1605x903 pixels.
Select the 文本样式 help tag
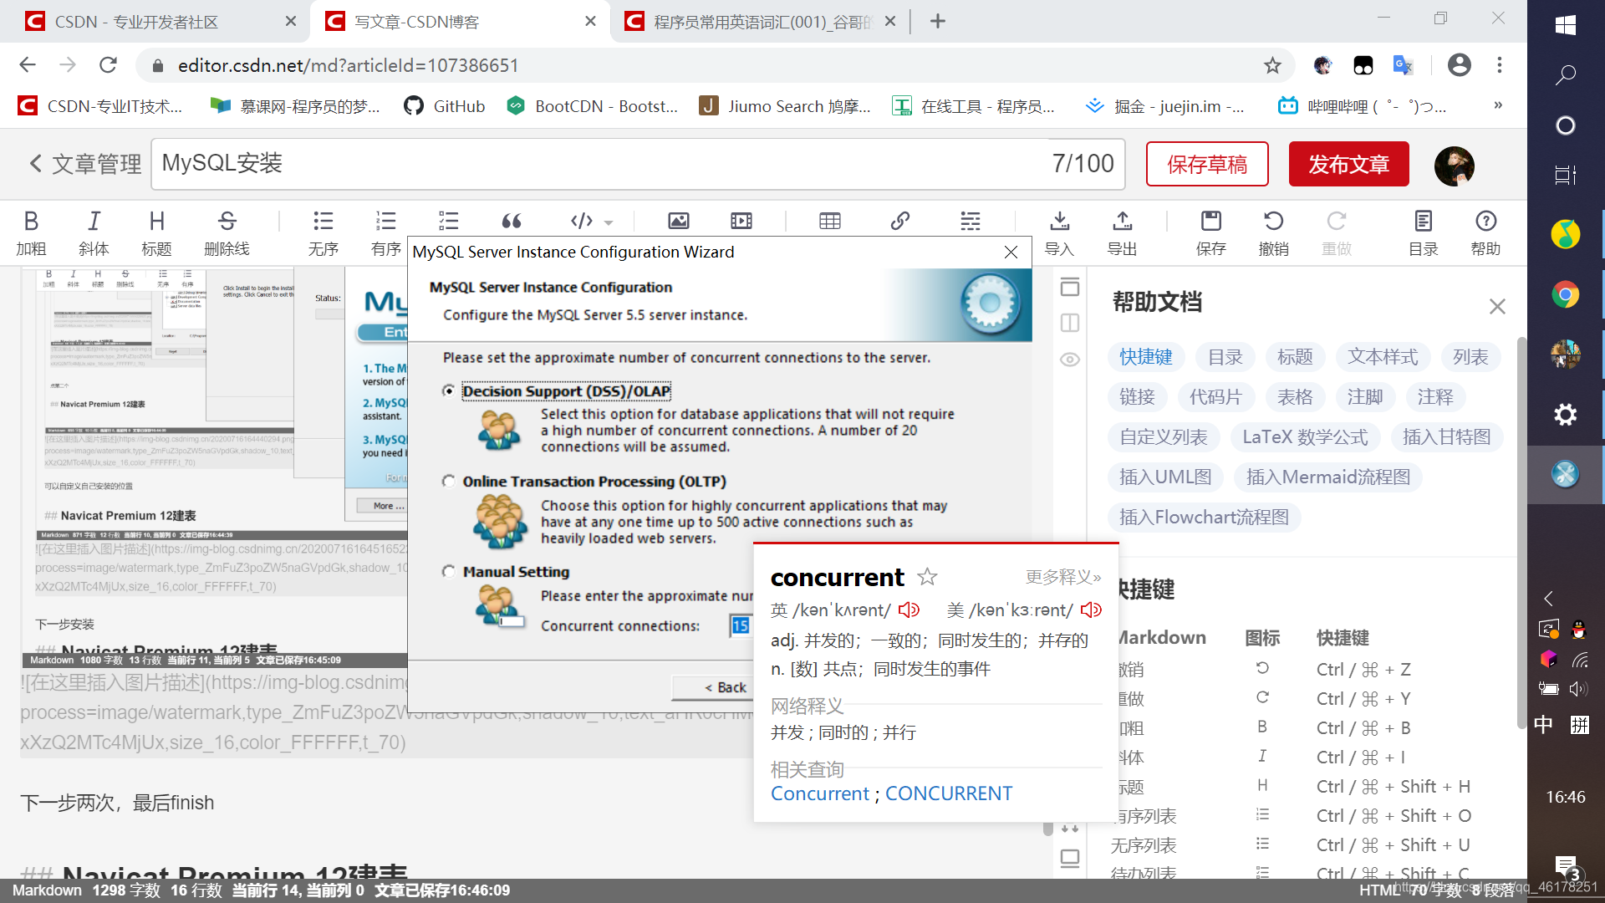1383,357
